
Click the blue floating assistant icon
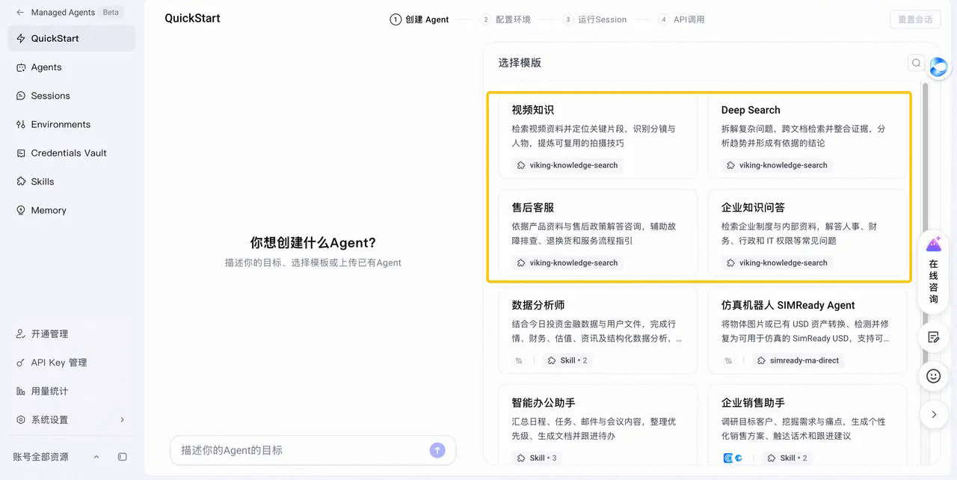pyautogui.click(x=938, y=67)
